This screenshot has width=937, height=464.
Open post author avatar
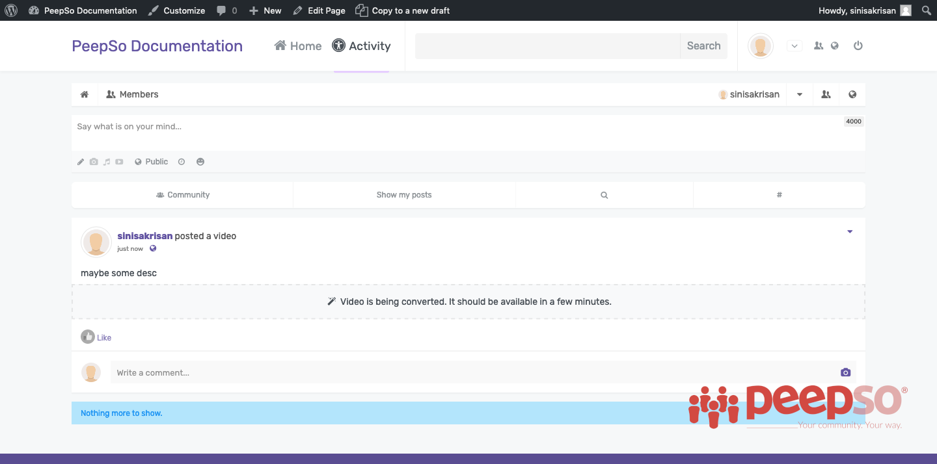pyautogui.click(x=96, y=242)
